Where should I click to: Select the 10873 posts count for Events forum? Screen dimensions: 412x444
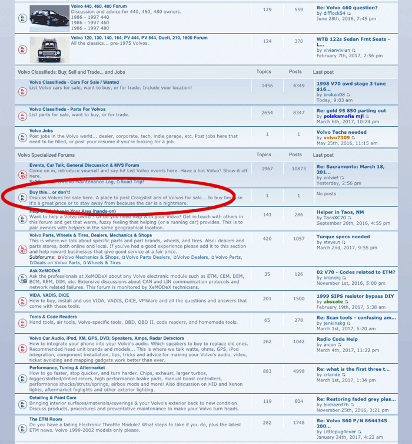click(x=298, y=169)
